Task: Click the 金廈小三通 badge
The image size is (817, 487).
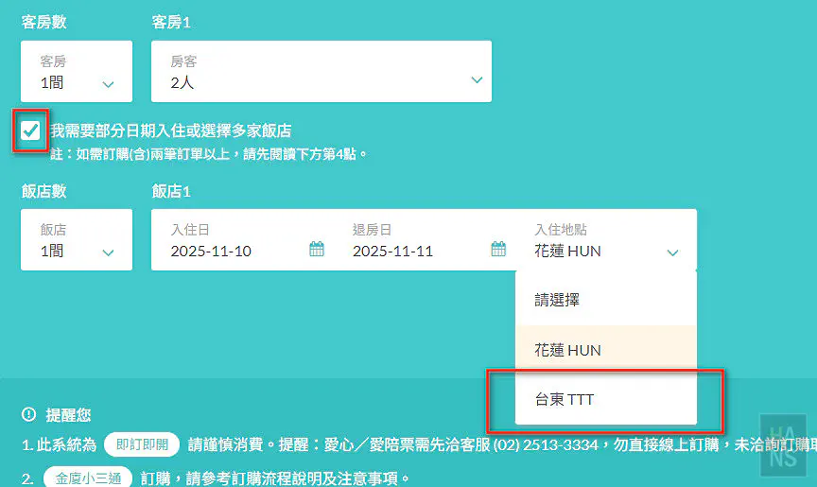Action: tap(87, 478)
